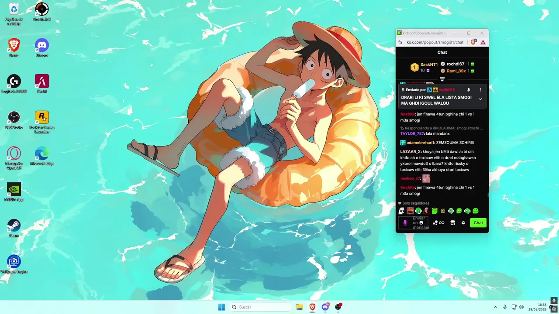
Task: Click the Kick browser tab title
Action: pyautogui.click(x=424, y=33)
